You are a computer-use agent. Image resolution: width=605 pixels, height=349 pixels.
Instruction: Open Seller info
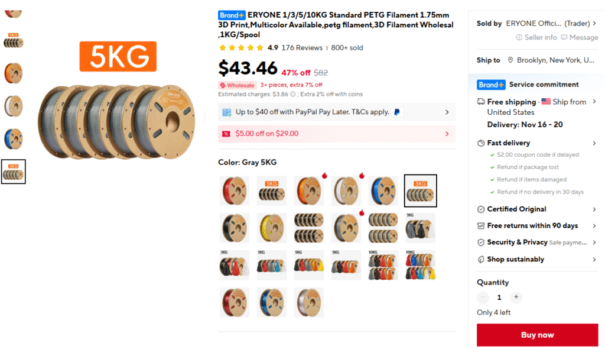tap(536, 37)
